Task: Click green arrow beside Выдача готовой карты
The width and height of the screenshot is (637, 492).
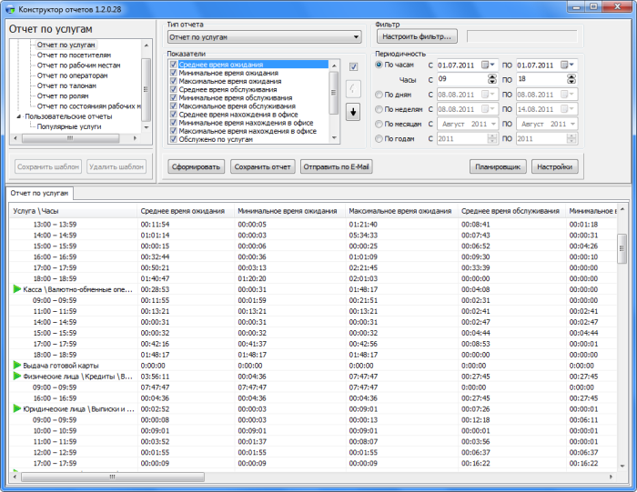Action: (x=16, y=365)
